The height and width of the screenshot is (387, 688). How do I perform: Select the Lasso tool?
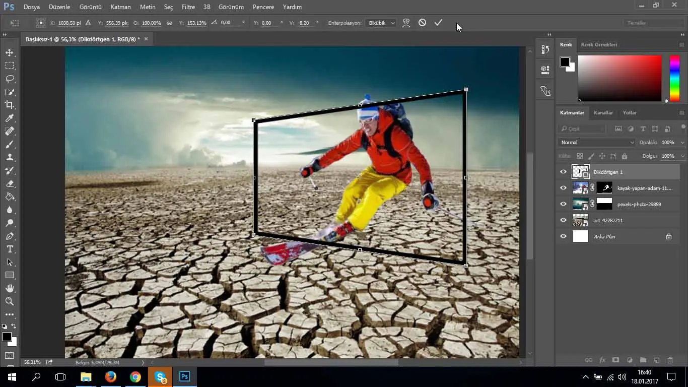tap(10, 79)
